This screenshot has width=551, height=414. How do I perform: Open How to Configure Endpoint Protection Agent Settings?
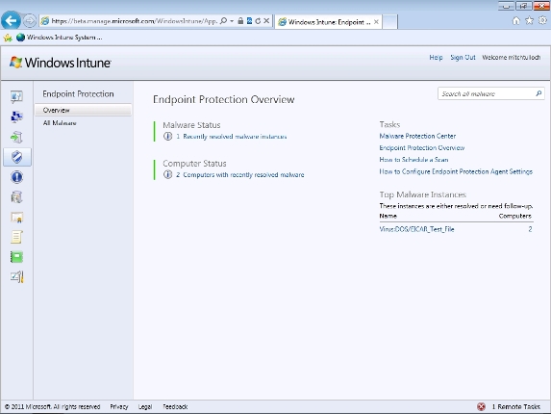(x=456, y=171)
